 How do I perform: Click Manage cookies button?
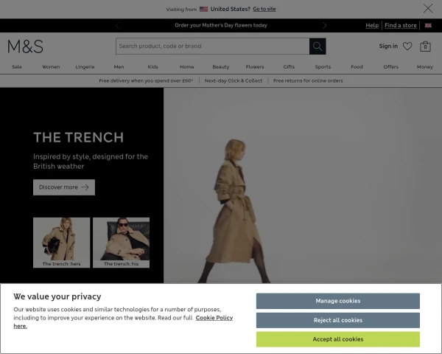[337, 301]
